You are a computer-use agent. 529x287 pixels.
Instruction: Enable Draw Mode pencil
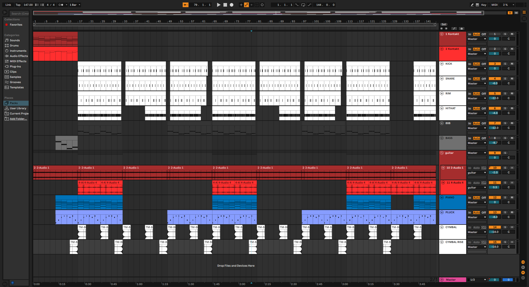coord(472,5)
